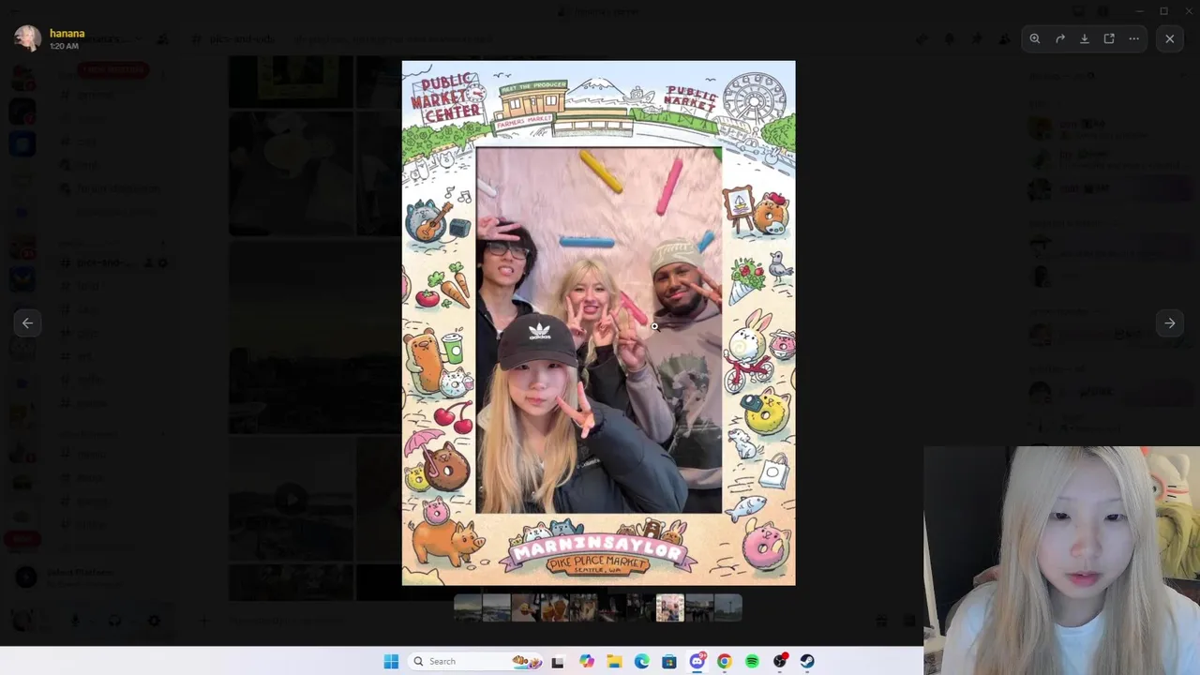
Task: Close the image viewer with X
Action: pos(1169,38)
